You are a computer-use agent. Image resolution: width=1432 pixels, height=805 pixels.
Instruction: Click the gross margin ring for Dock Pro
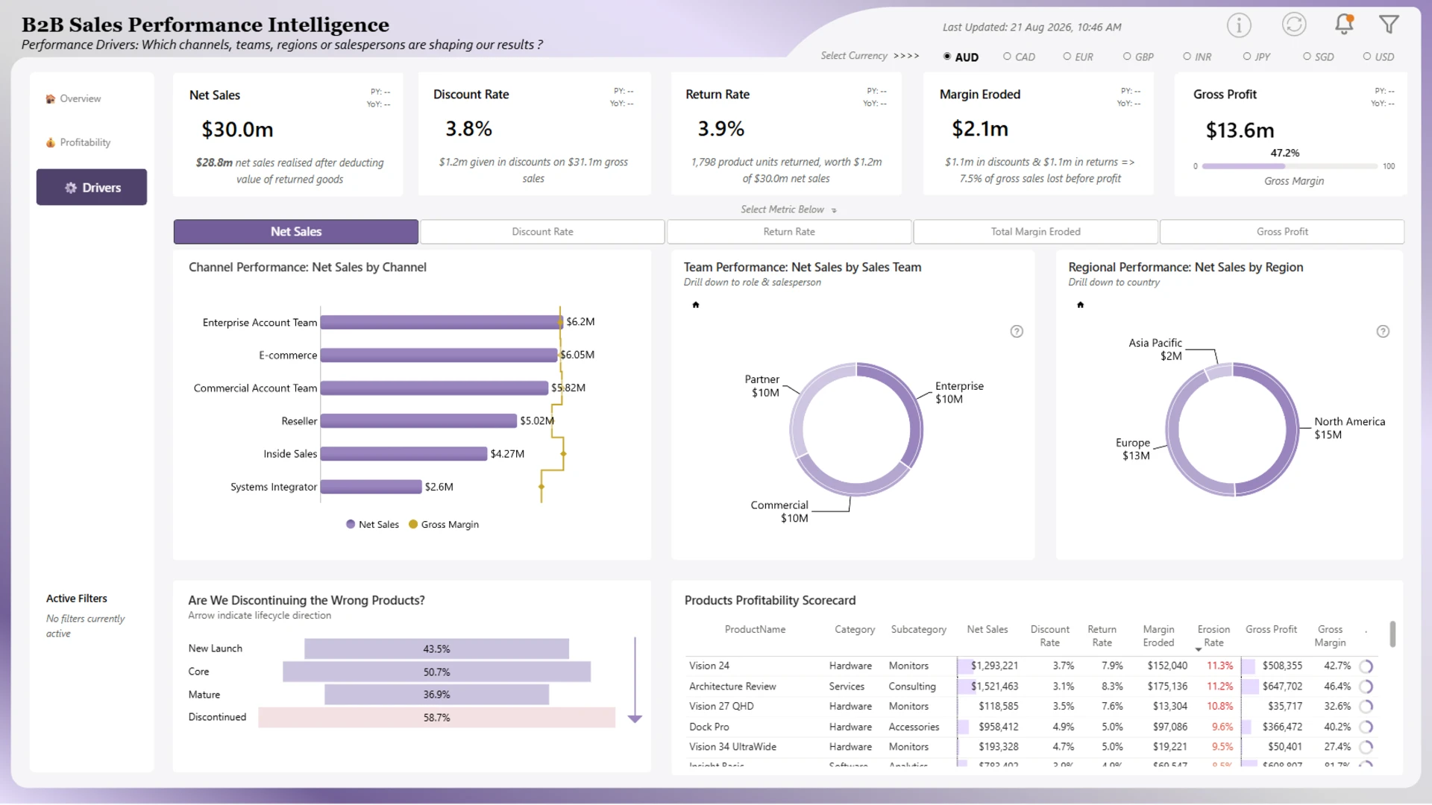(1366, 727)
